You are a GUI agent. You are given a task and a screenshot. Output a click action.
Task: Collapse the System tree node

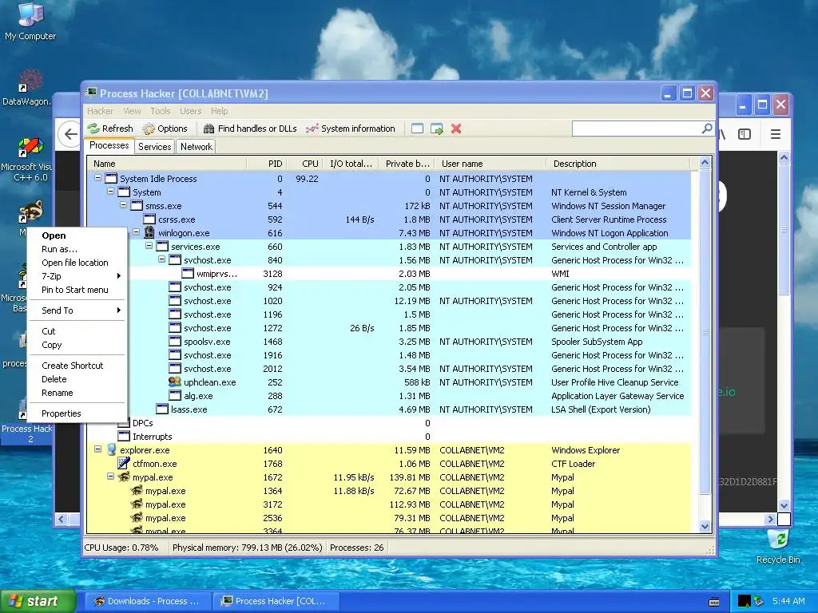click(110, 192)
